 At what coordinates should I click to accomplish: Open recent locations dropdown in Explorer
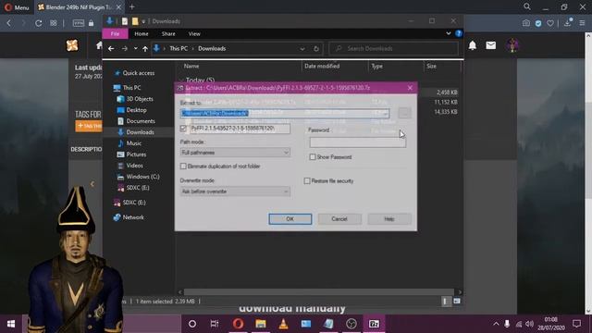(x=136, y=49)
